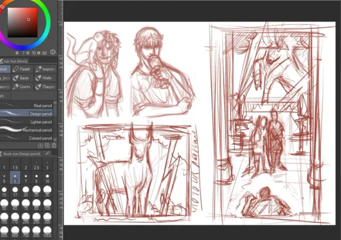The height and width of the screenshot is (240, 341).
Task: Click the sub tool list scroll-down arrow
Action: pos(55,140)
